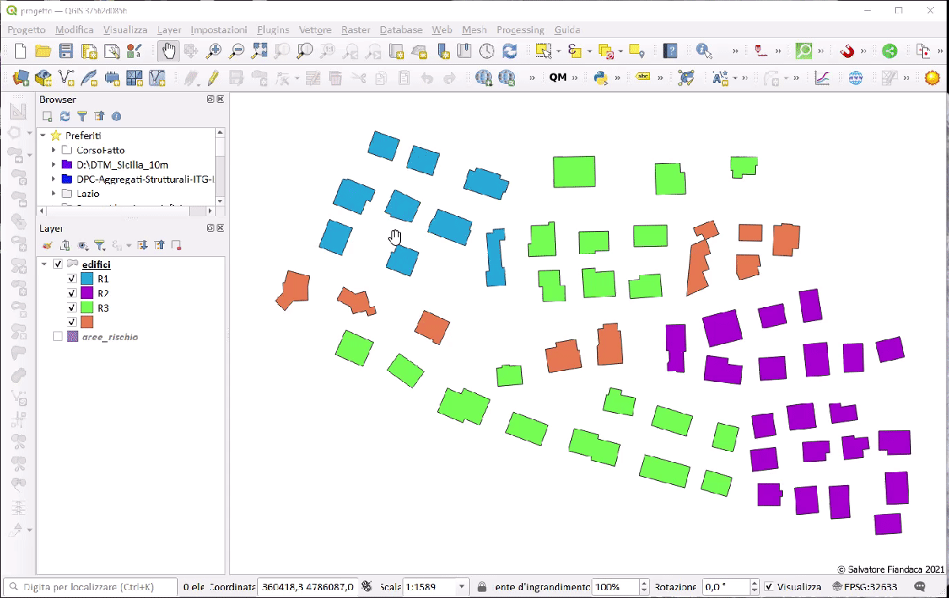Select the edifici layer name
Viewport: 949px width, 598px height.
coord(96,264)
